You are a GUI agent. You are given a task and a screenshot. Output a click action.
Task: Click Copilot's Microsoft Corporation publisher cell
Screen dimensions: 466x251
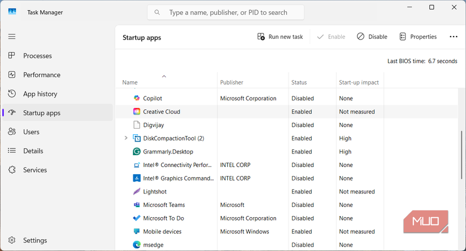pos(248,98)
